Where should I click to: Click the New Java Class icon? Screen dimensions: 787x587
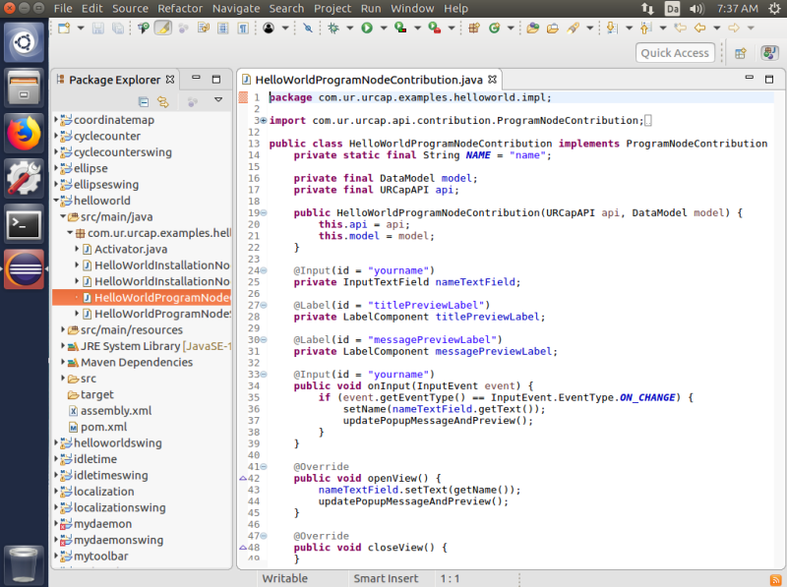tap(495, 29)
